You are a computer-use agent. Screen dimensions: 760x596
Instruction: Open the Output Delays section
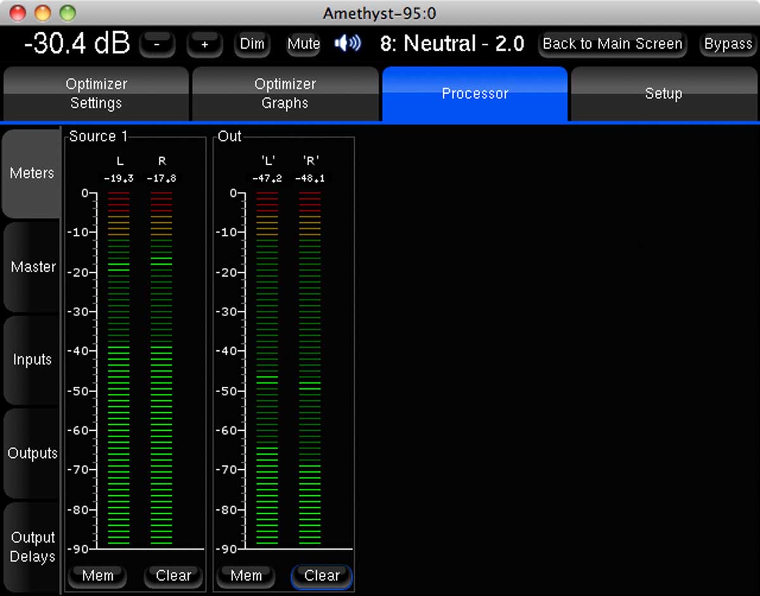pyautogui.click(x=32, y=547)
